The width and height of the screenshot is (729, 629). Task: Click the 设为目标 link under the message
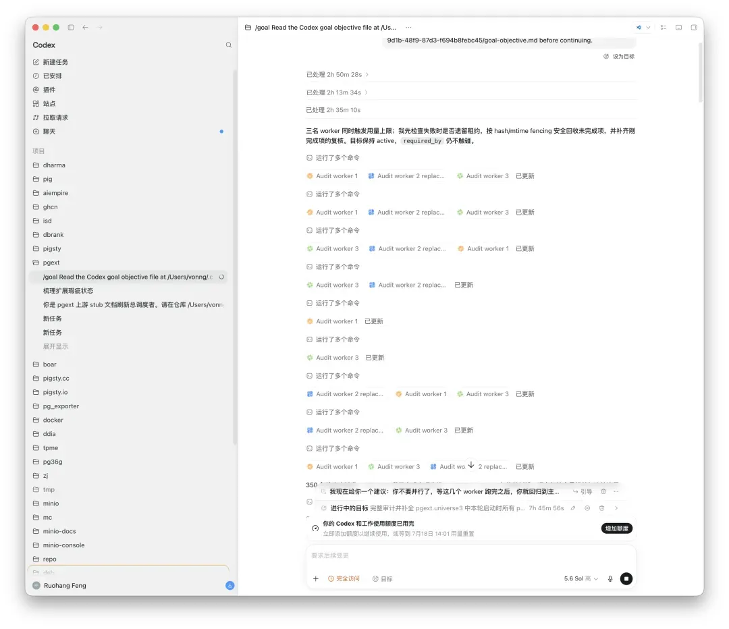click(x=619, y=56)
